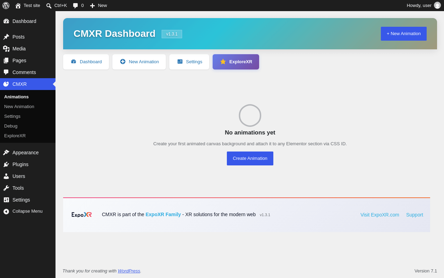Switch to the ExploreXR tab
Viewport: 444px width, 278px height.
tap(236, 62)
